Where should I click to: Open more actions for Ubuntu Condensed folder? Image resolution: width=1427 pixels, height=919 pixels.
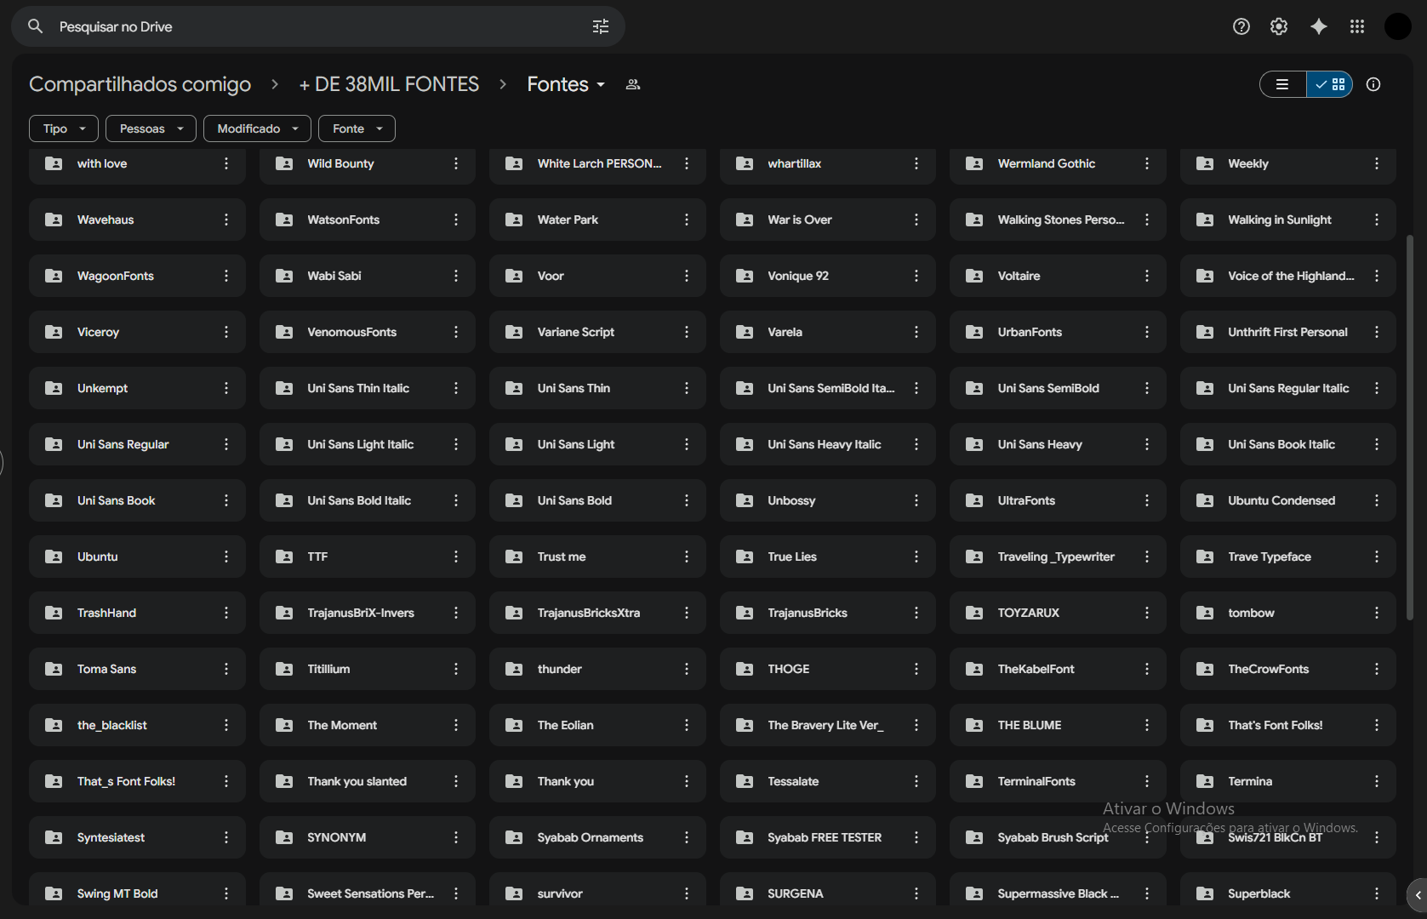point(1376,500)
